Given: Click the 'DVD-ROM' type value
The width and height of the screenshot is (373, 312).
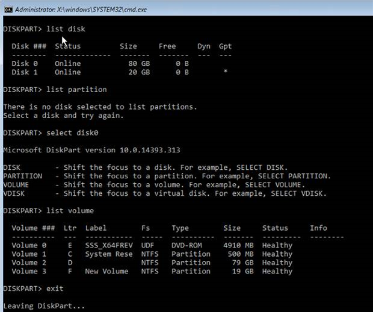Looking at the screenshot, I should click(x=186, y=245).
